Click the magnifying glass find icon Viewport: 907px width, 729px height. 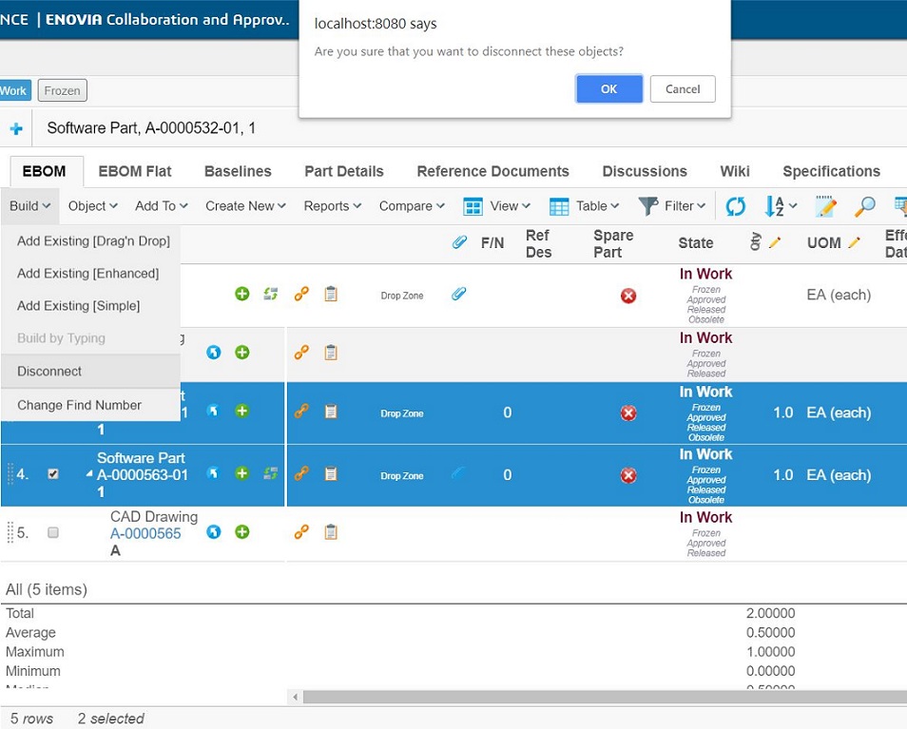pyautogui.click(x=864, y=206)
